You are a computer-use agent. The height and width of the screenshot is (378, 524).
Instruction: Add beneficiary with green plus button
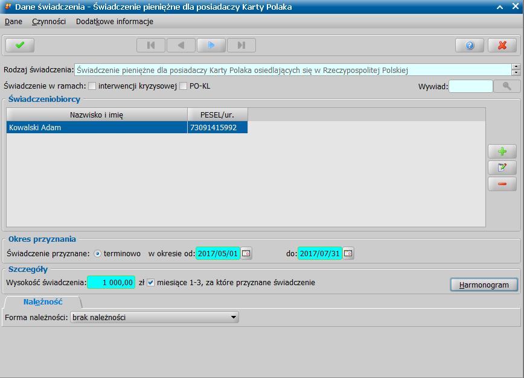502,151
